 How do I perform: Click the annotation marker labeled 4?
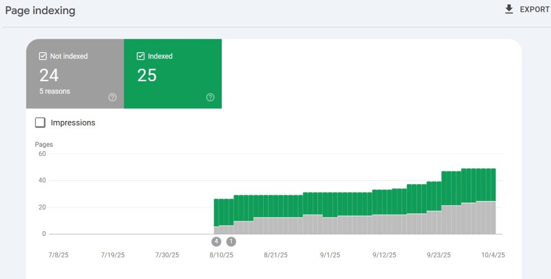(217, 241)
